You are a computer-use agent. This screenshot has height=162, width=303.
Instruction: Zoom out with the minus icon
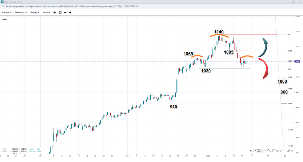pos(65,12)
